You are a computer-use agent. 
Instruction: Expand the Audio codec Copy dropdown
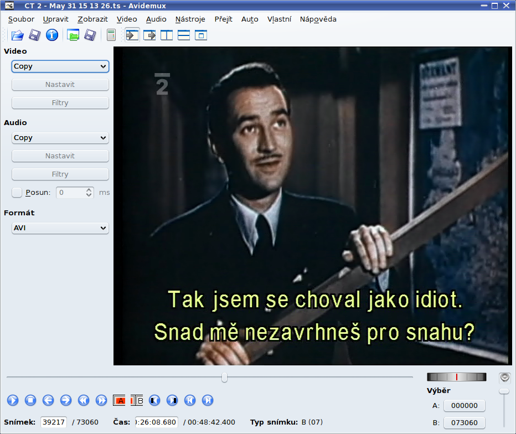(60, 138)
